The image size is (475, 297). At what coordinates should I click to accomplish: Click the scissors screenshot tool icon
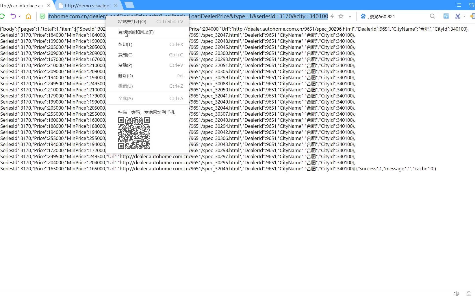tap(458, 16)
